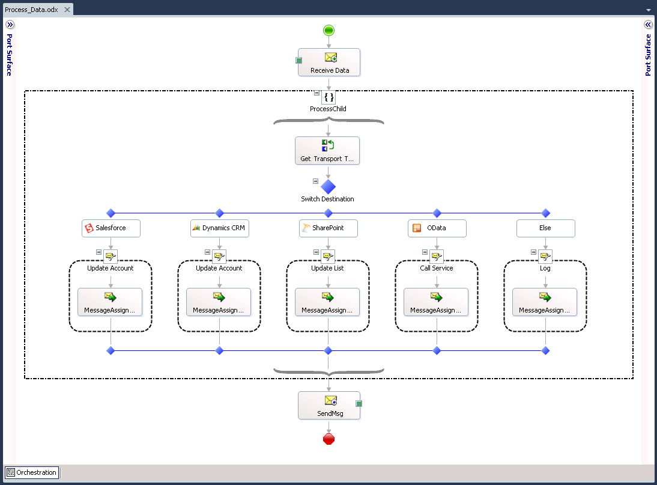The image size is (657, 485).
Task: Click the "Call Service" label
Action: 436,268
